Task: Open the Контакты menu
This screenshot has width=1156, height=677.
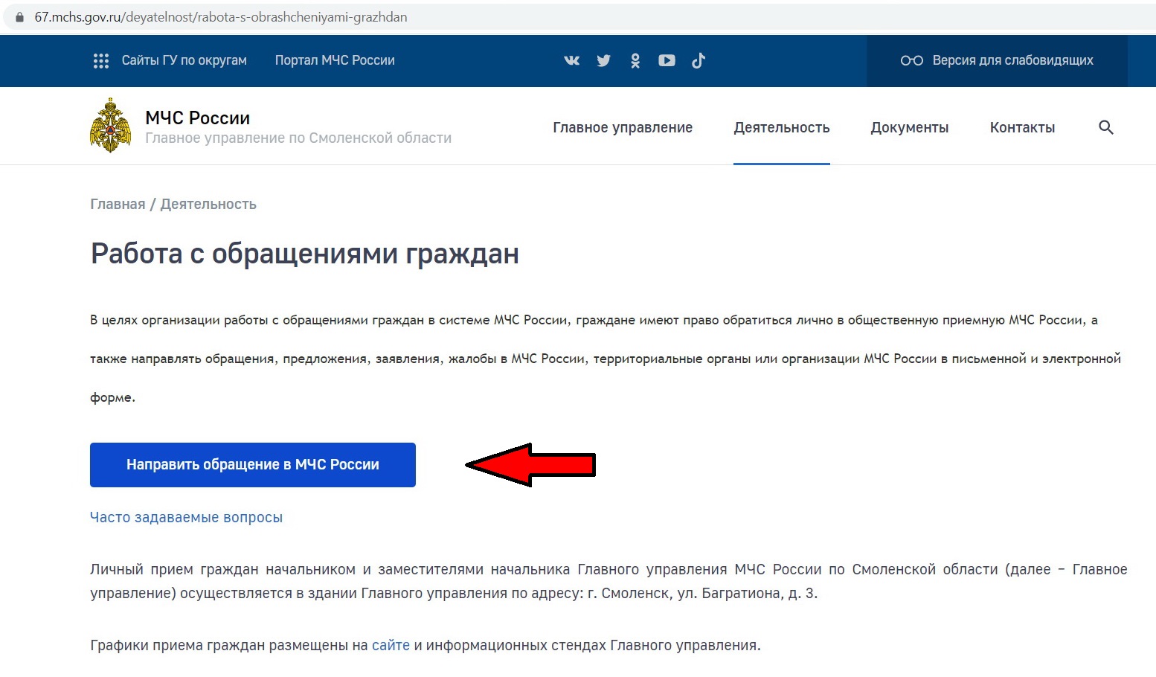Action: [x=1022, y=127]
